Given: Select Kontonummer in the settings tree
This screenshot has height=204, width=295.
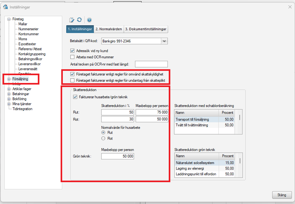Looking at the screenshot, I should click(x=28, y=34).
